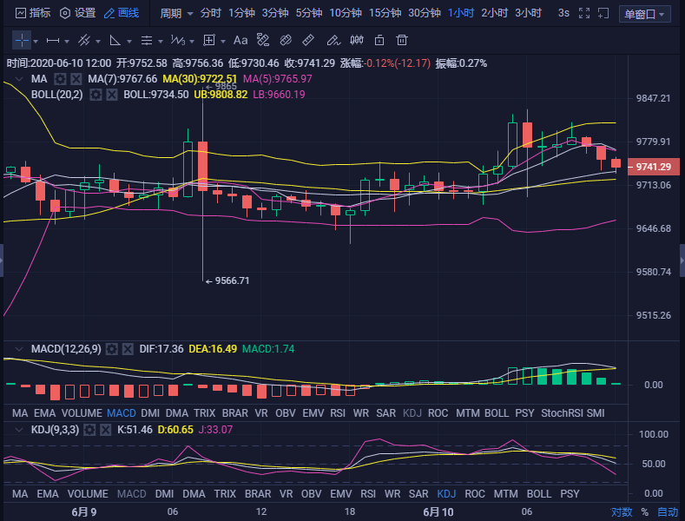Select the rectangle measure box tool
The height and width of the screenshot is (521, 685).
(209, 41)
